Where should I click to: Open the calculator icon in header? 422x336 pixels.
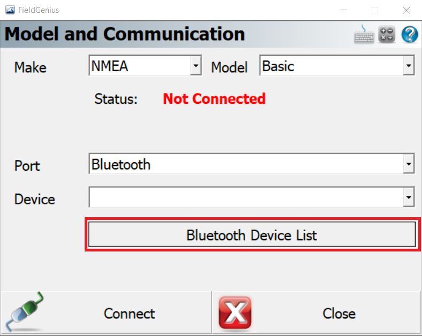click(x=387, y=34)
